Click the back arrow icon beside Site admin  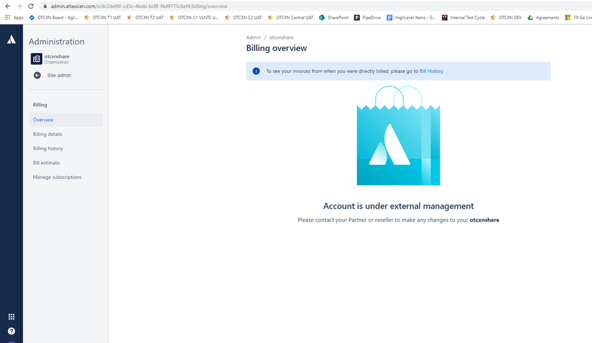click(x=37, y=75)
